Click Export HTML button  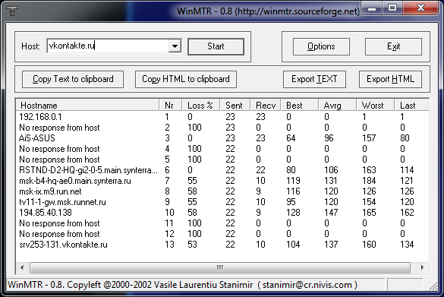pyautogui.click(x=390, y=79)
